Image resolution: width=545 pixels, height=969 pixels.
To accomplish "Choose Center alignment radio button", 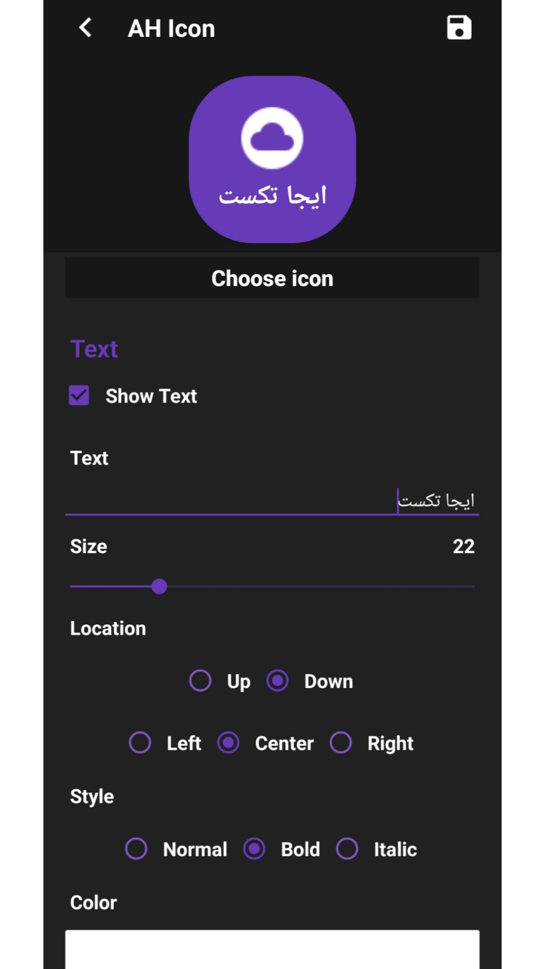I will [229, 743].
